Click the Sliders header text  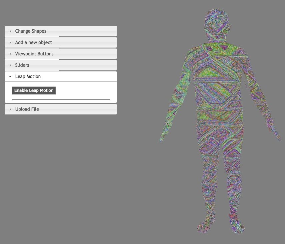[22, 65]
